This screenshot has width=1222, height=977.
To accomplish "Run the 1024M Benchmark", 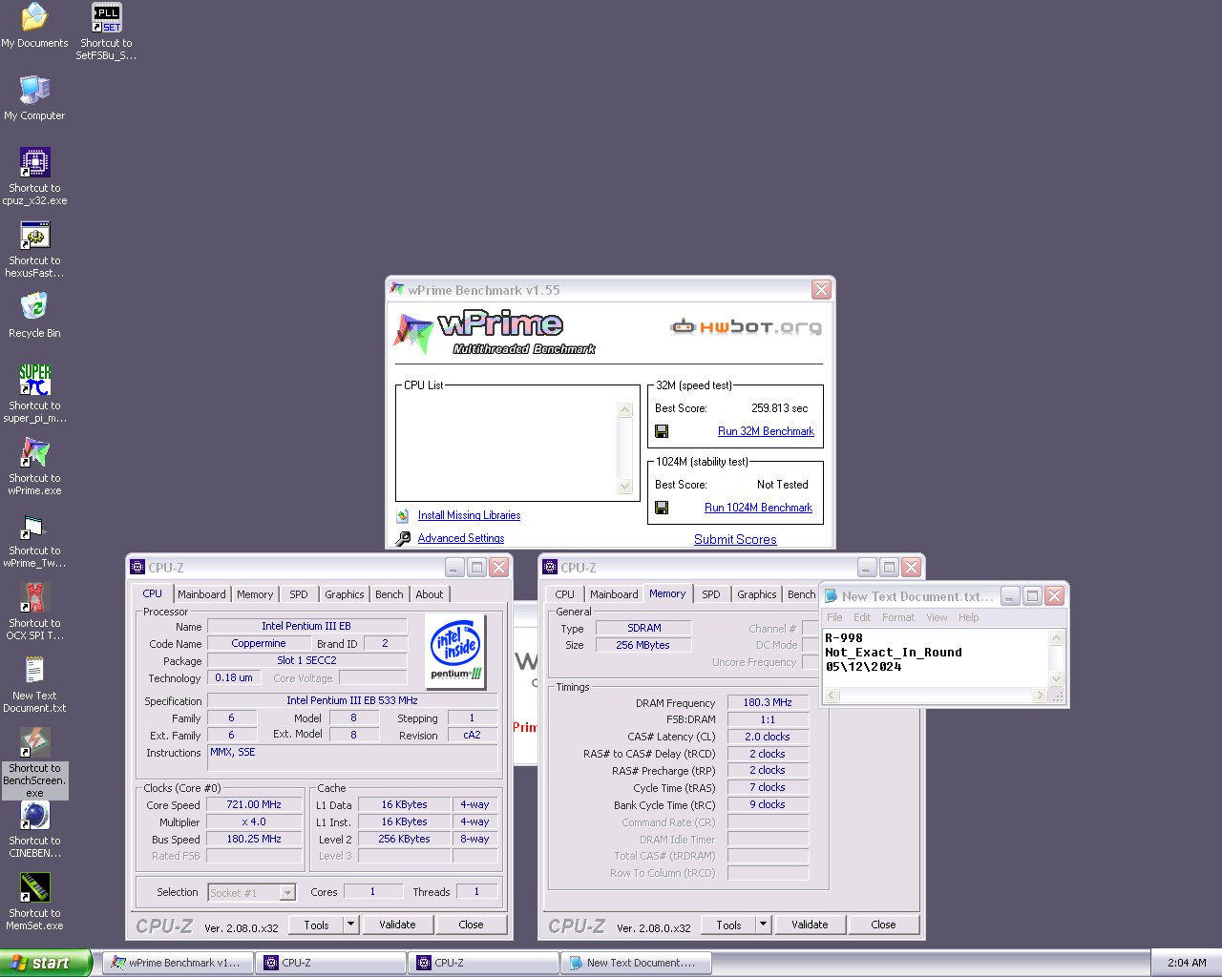I will [758, 508].
